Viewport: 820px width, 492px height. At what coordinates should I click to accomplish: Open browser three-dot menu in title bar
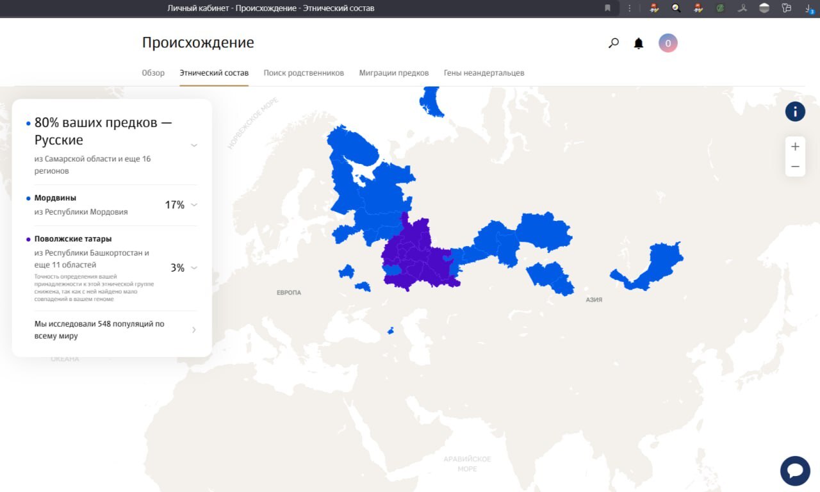(x=630, y=8)
